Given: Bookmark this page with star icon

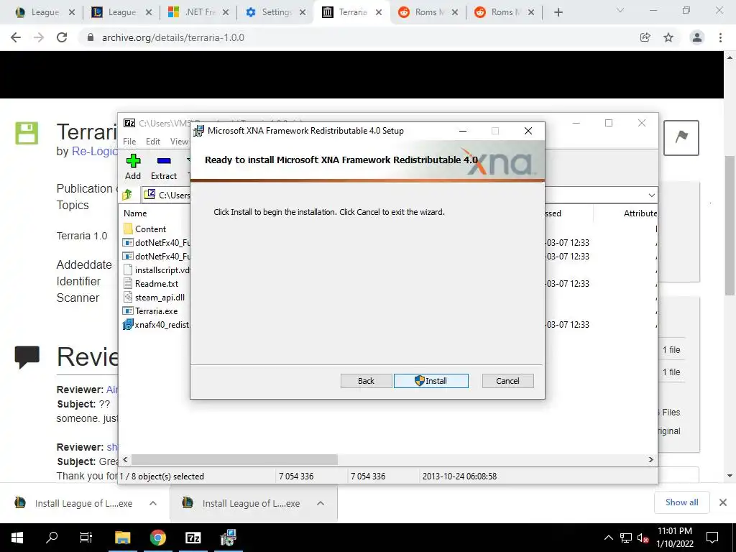Looking at the screenshot, I should (x=668, y=37).
